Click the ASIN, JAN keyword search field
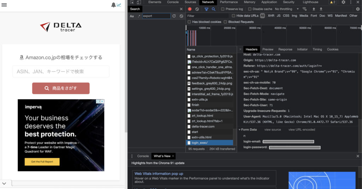The image size is (362, 189). pos(61,72)
